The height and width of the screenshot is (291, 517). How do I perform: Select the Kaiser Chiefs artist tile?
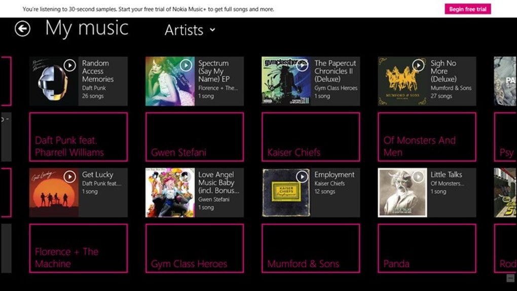tap(310, 137)
